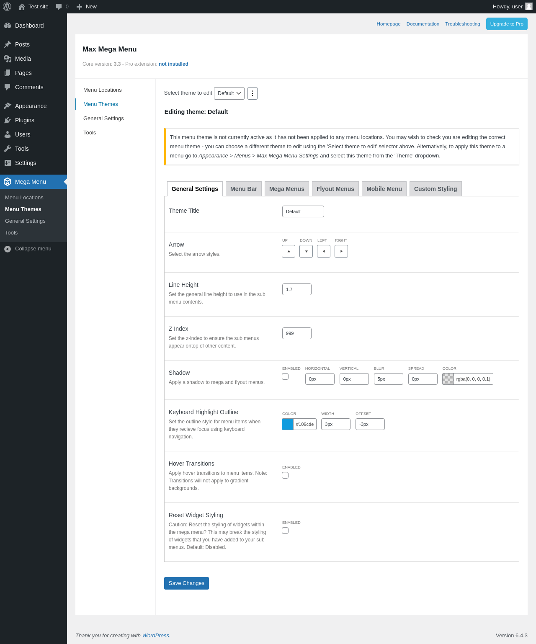Open the Right arrow style selector
536x644 pixels.
(341, 251)
